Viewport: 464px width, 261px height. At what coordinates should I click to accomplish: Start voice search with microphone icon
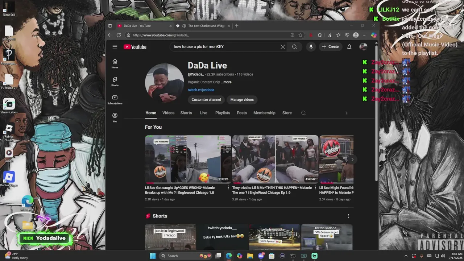click(311, 47)
